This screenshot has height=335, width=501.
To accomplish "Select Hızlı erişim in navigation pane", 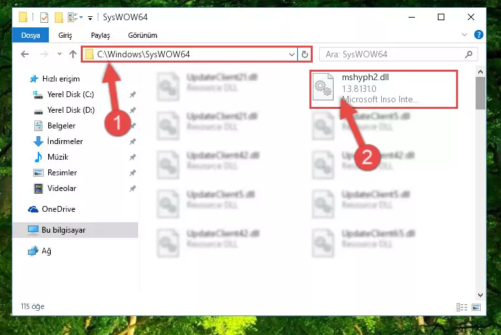I will 61,79.
